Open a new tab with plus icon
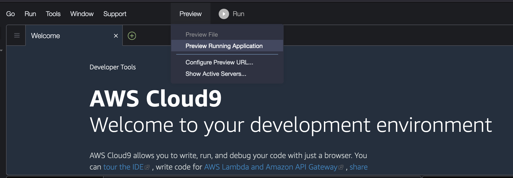Viewport: 513px width, 178px height. coord(132,36)
